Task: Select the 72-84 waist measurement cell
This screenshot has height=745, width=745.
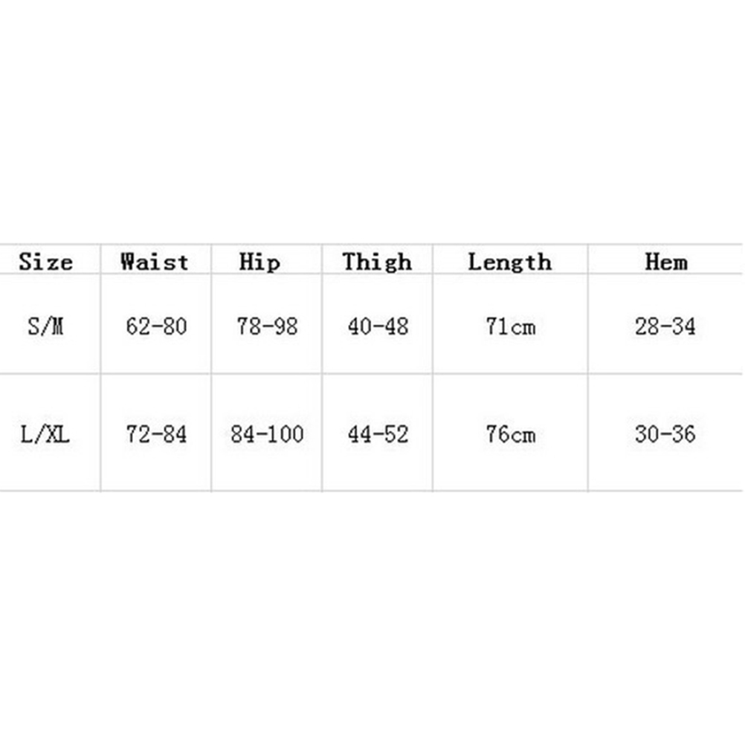Action: [x=156, y=434]
